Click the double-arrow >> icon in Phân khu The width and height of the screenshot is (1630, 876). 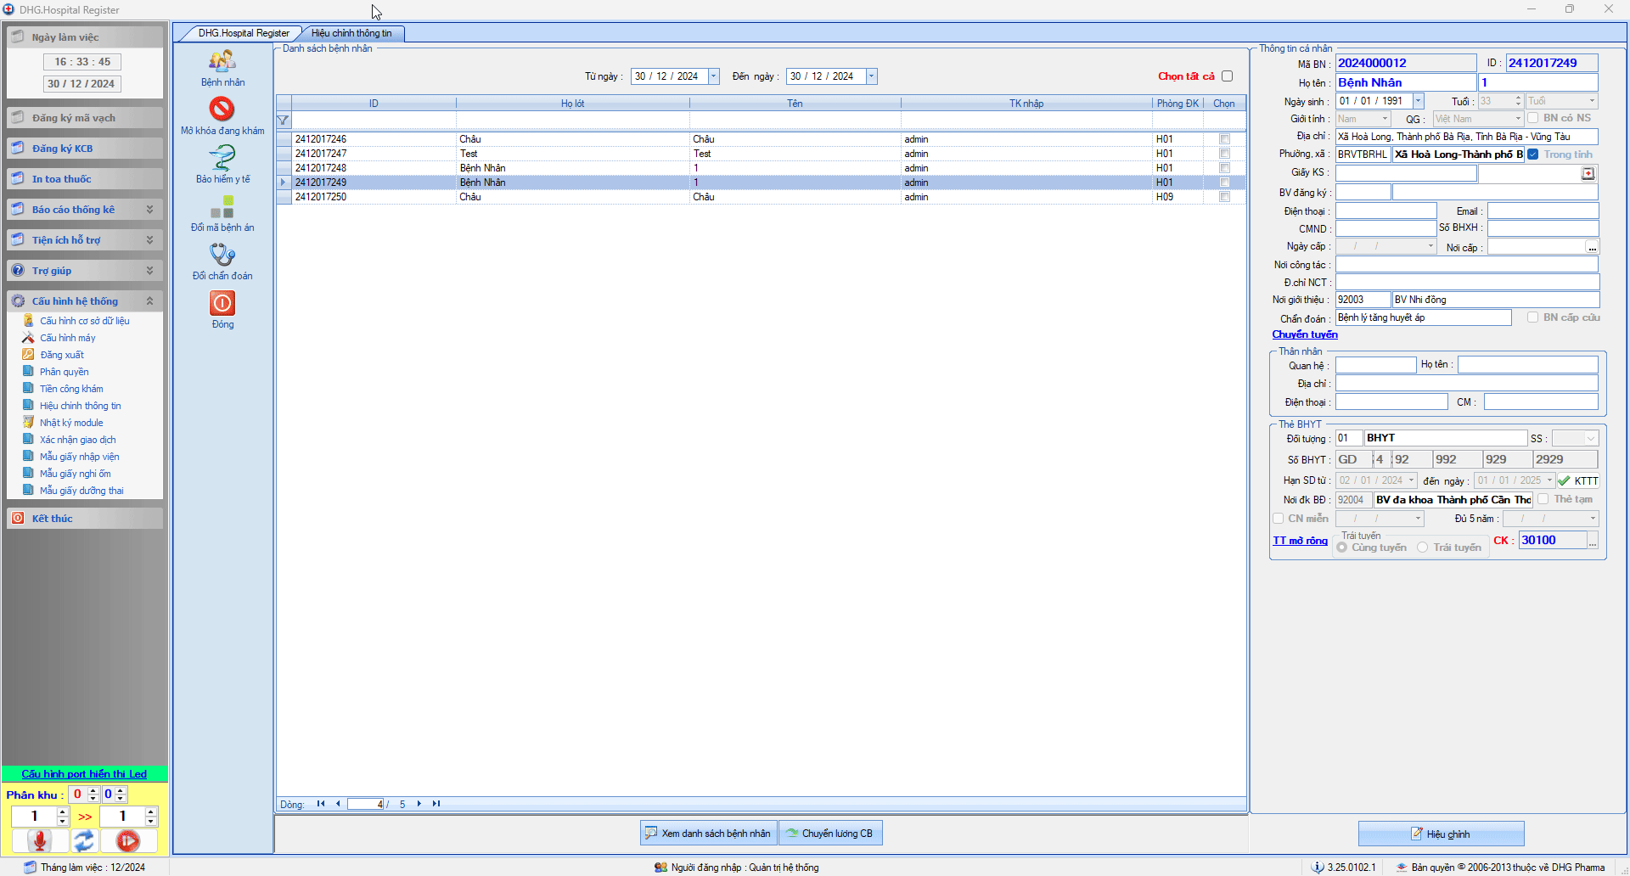click(x=85, y=817)
